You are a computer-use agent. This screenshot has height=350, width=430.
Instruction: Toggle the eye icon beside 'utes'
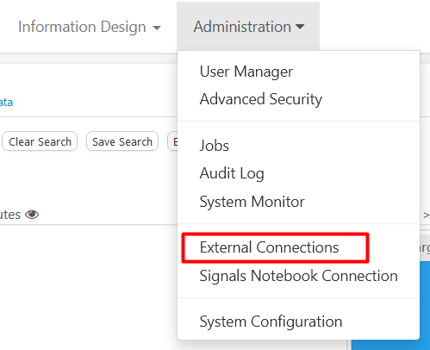[32, 215]
